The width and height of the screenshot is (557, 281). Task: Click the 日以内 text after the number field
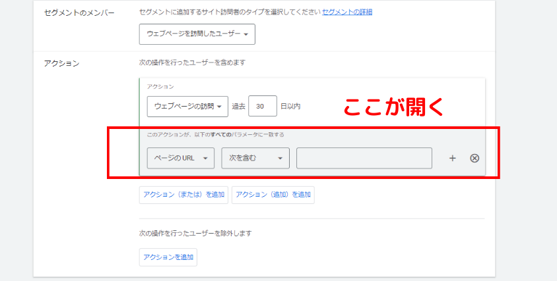(x=290, y=106)
